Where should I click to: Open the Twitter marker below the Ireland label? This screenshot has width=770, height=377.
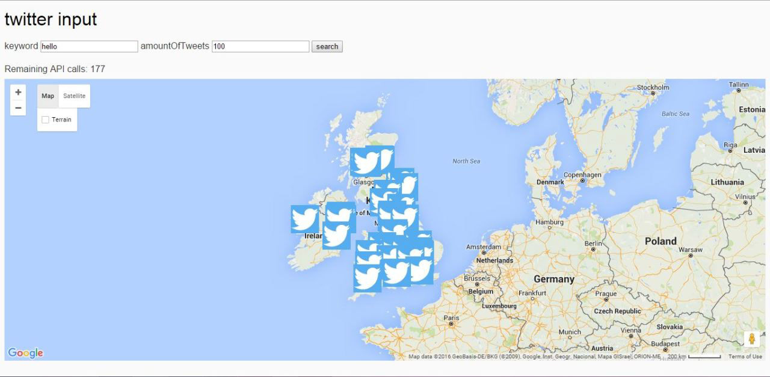pyautogui.click(x=336, y=235)
